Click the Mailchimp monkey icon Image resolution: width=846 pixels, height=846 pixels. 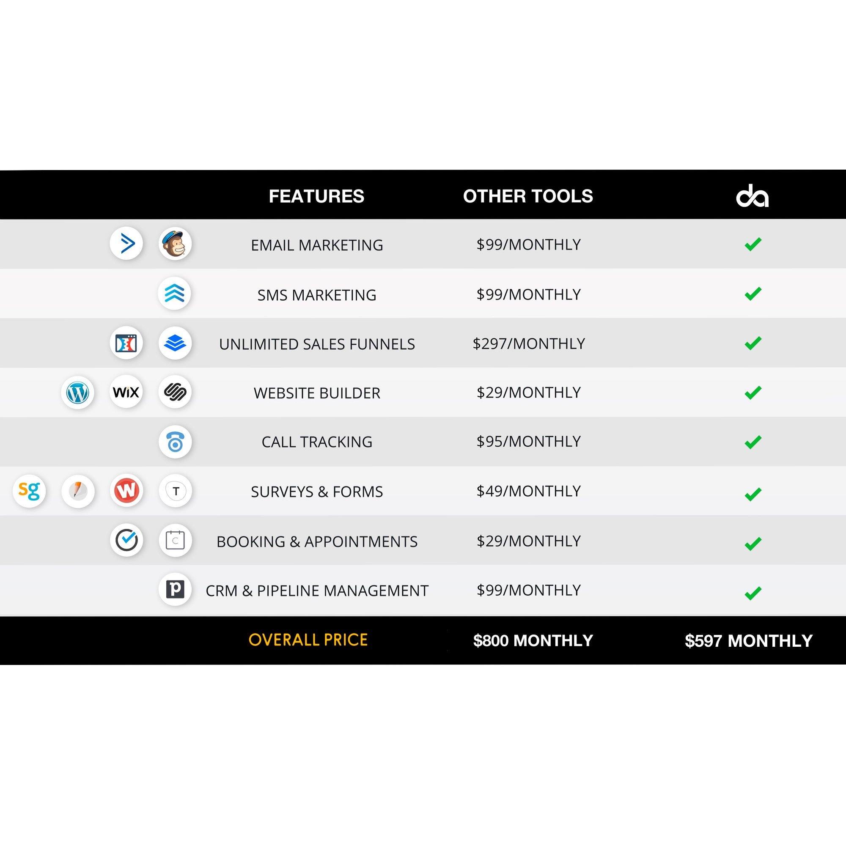175,244
